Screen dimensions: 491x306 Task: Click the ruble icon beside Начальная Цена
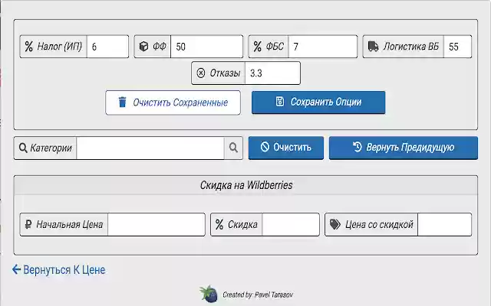(28, 224)
